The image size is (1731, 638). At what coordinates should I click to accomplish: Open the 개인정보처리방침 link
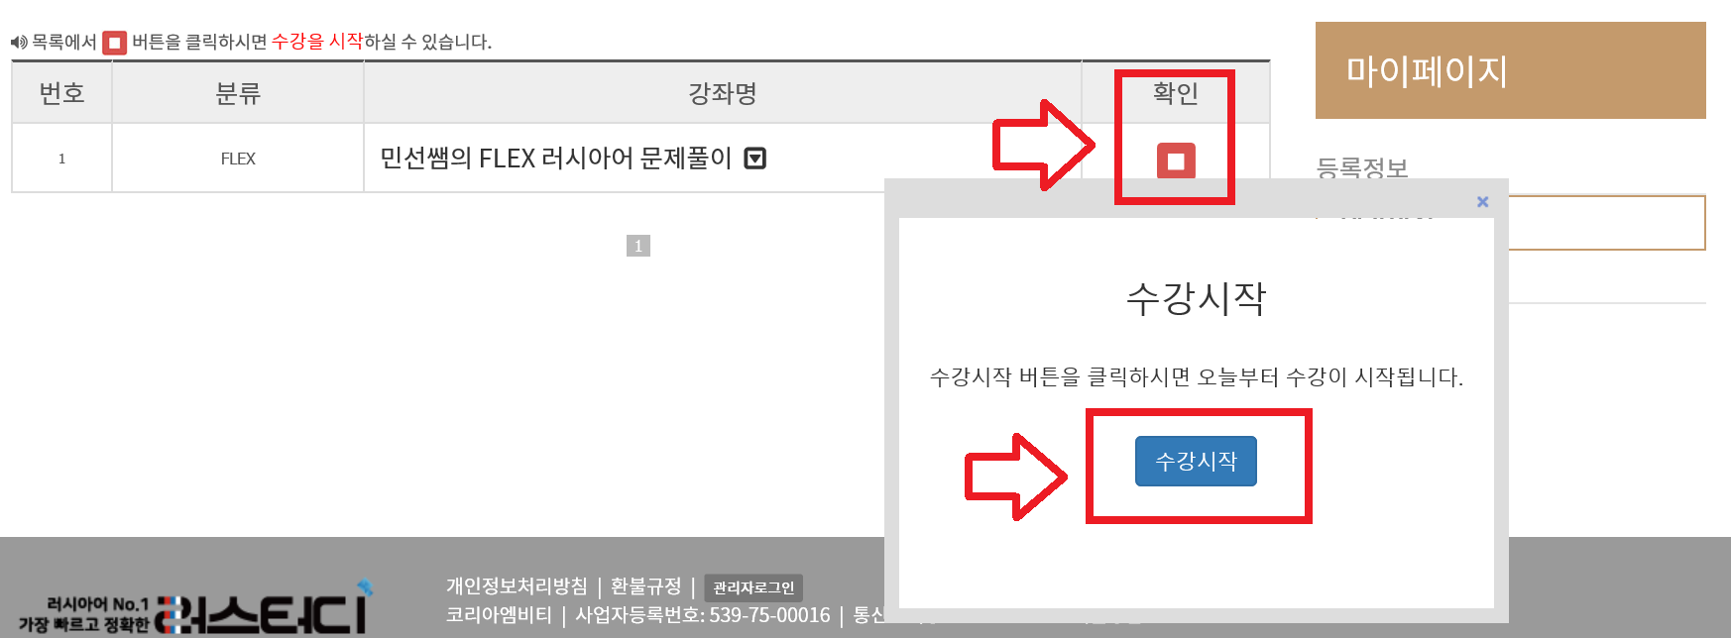click(517, 586)
